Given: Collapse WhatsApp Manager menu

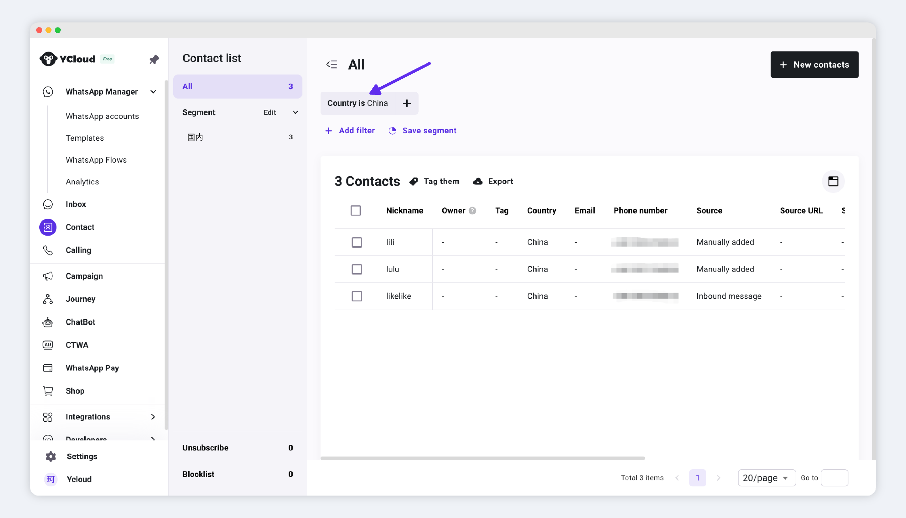Looking at the screenshot, I should [153, 92].
